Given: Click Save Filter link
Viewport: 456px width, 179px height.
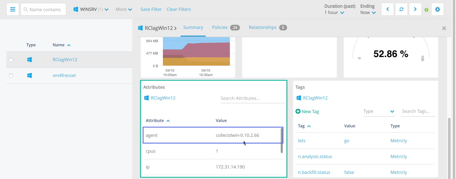Looking at the screenshot, I should pyautogui.click(x=151, y=10).
